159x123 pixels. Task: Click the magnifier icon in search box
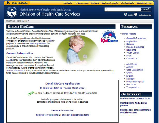coord(107,10)
